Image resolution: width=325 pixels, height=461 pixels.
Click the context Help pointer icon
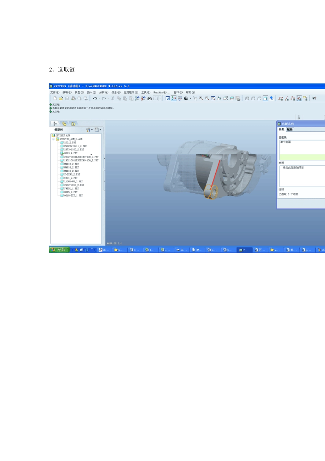pyautogui.click(x=314, y=98)
